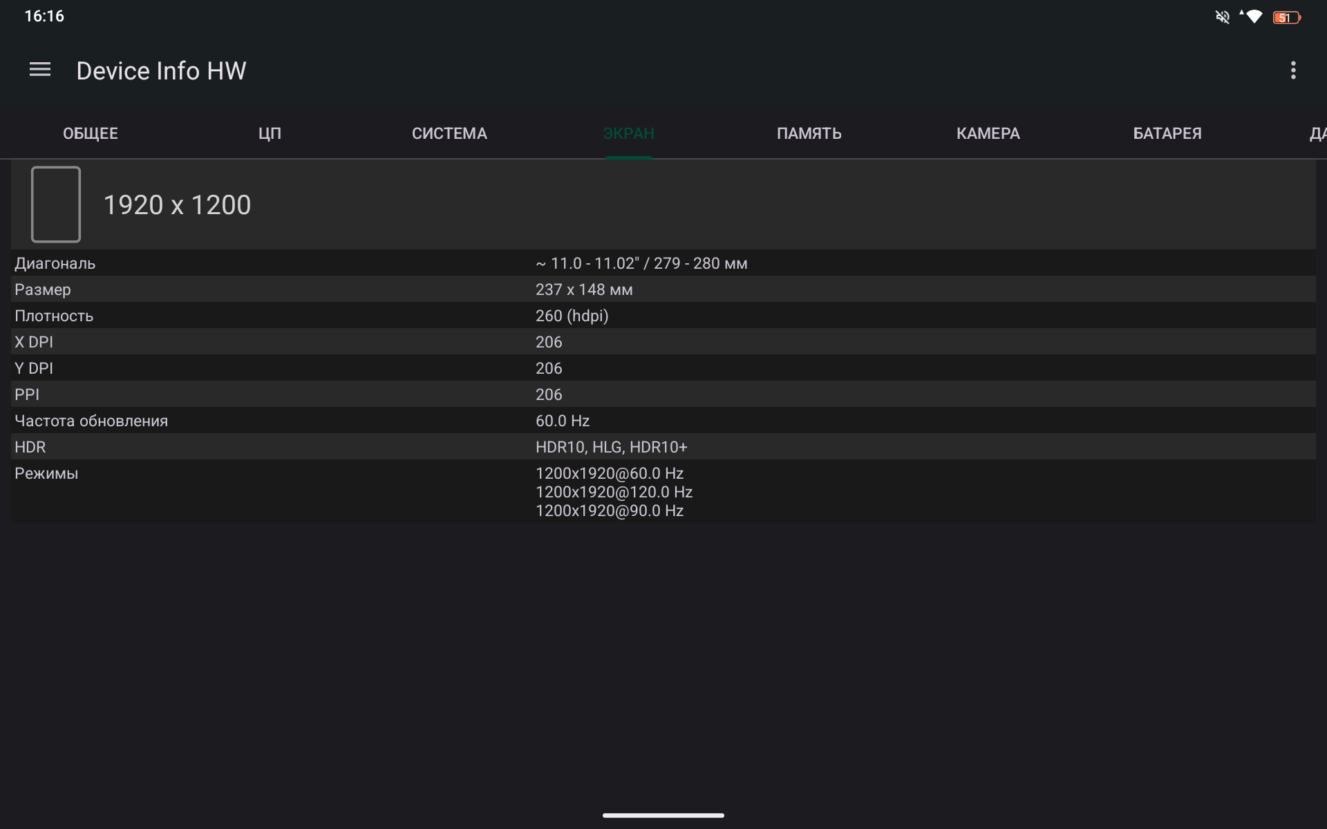
Task: Open the СИСТЕМА tab
Action: pos(449,133)
